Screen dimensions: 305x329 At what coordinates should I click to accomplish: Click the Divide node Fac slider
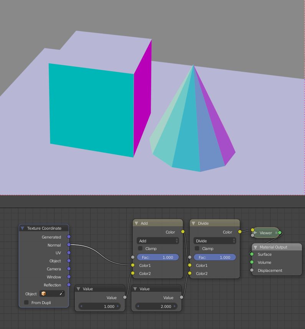point(215,257)
